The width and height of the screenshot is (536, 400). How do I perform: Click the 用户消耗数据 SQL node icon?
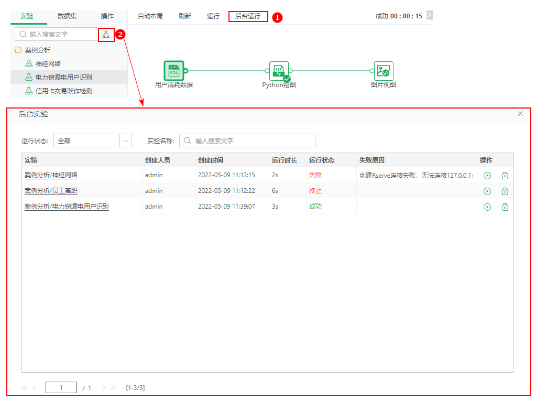[x=173, y=71]
